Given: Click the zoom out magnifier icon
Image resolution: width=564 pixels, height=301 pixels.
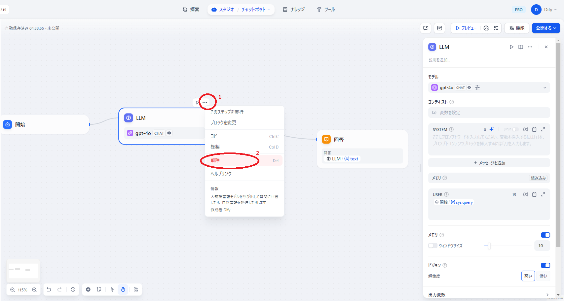Looking at the screenshot, I should pos(13,290).
